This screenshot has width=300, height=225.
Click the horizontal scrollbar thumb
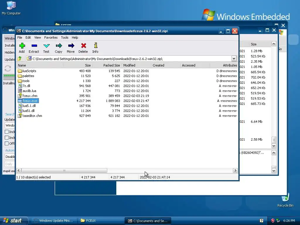(64, 170)
